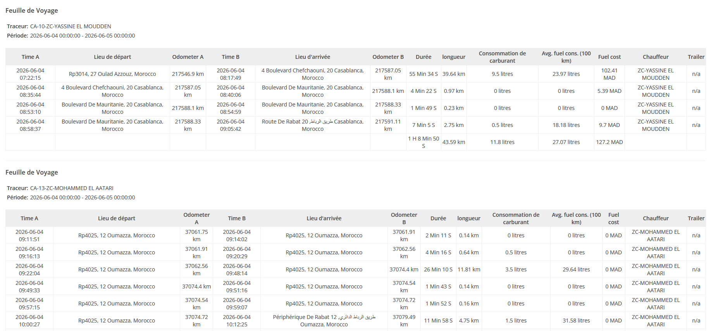The width and height of the screenshot is (711, 331).
Task: Click 'Chauffeur' header in first table
Action: 656,57
